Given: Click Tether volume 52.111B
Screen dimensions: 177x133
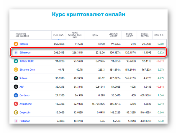Looking at the screenshot, I should pyautogui.click(x=147, y=61).
